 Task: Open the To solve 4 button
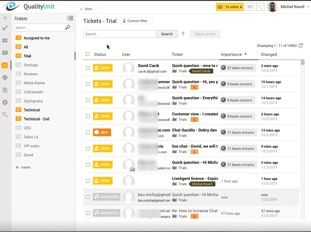point(230,7)
